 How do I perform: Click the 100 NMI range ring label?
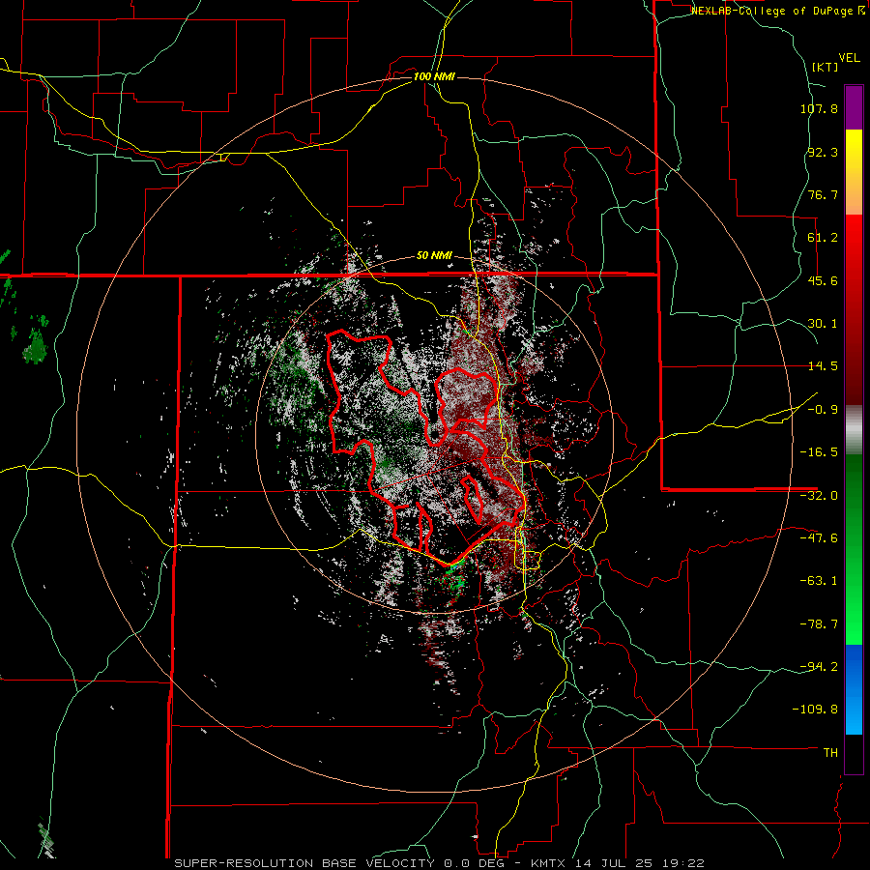point(434,76)
